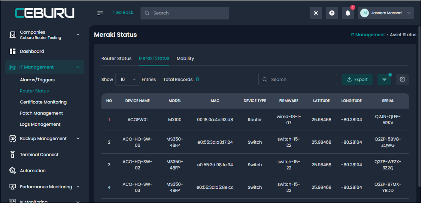The width and height of the screenshot is (421, 203).
Task: Click IT Management breadcrumb link
Action: click(x=368, y=35)
